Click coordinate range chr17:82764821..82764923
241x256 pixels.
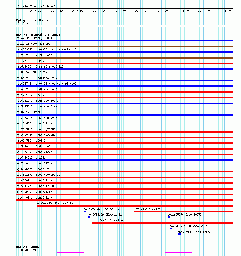click(x=36, y=6)
